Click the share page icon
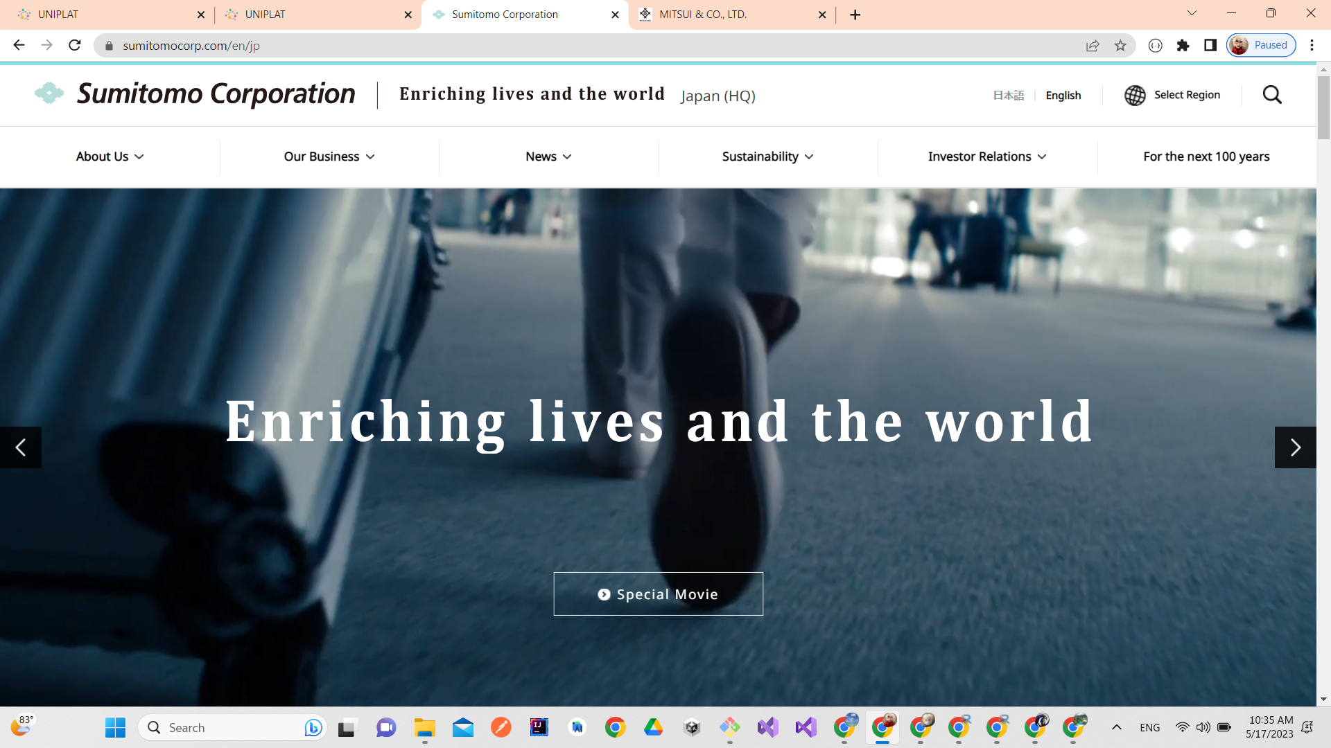This screenshot has width=1331, height=748. pos(1093,46)
